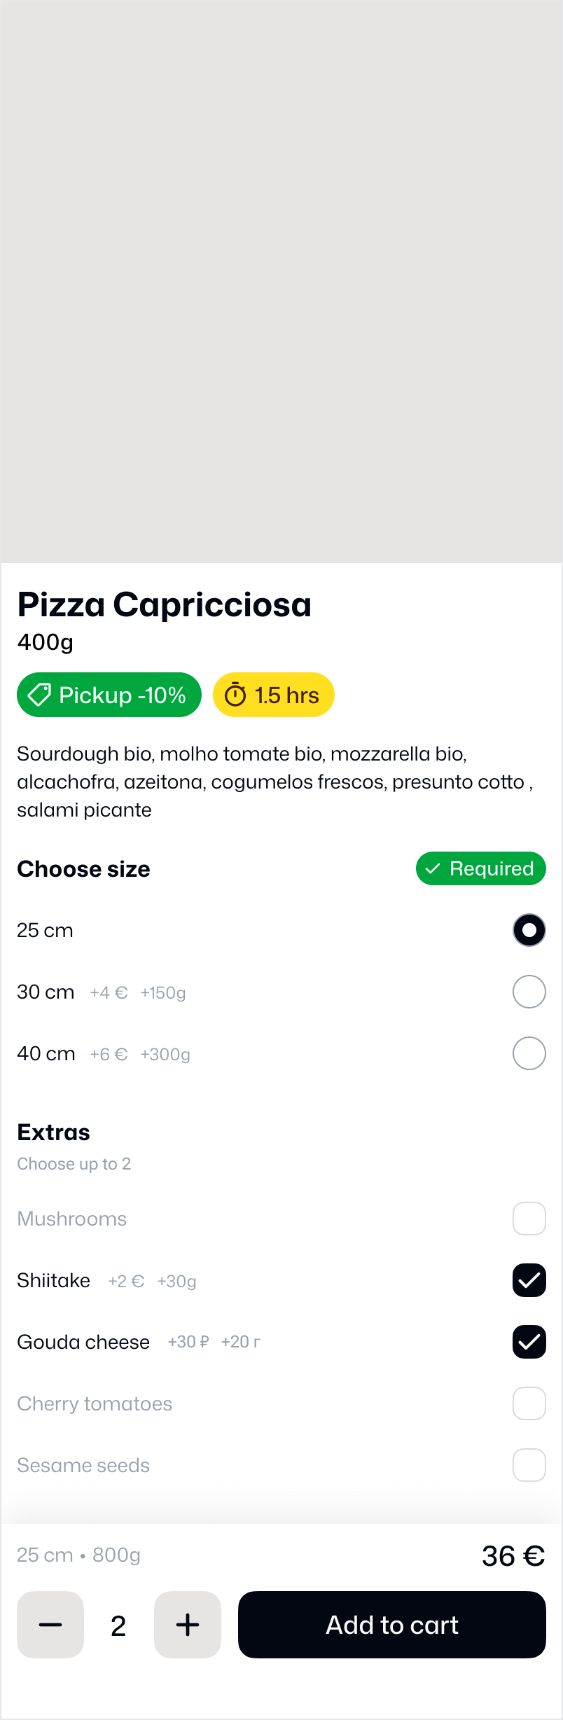This screenshot has height=1720, width=563.
Task: Add the pizza to cart
Action: pos(392,1625)
